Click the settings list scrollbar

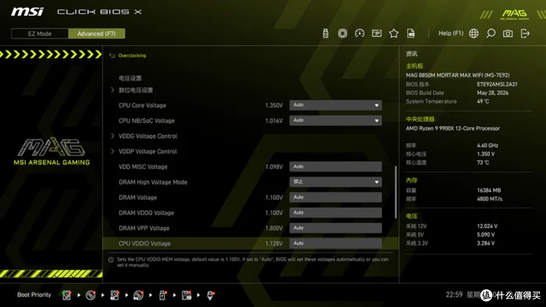point(395,192)
